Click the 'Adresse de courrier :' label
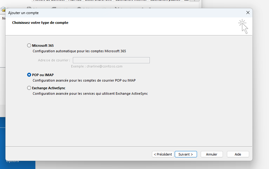 point(54,60)
